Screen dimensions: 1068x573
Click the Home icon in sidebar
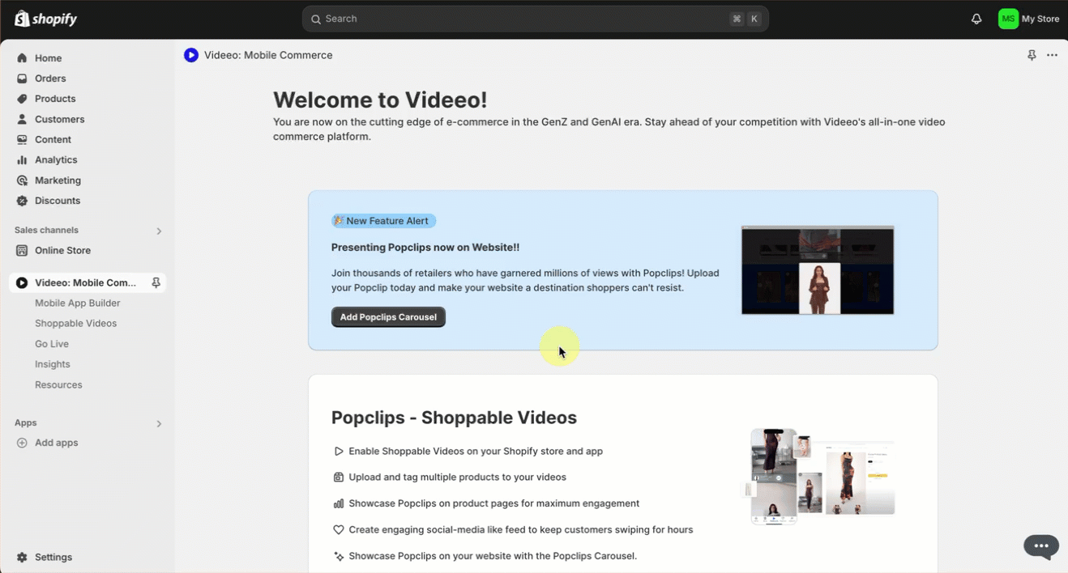tap(22, 58)
